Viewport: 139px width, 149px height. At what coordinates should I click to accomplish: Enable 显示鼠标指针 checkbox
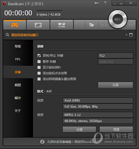(39, 67)
